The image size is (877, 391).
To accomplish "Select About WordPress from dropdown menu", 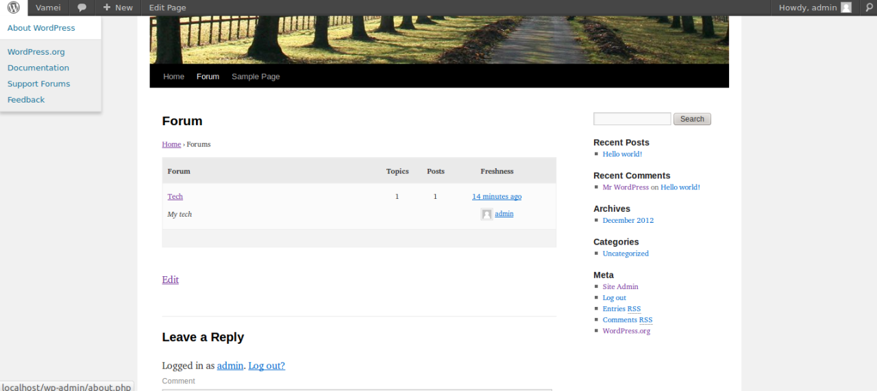I will [x=41, y=28].
